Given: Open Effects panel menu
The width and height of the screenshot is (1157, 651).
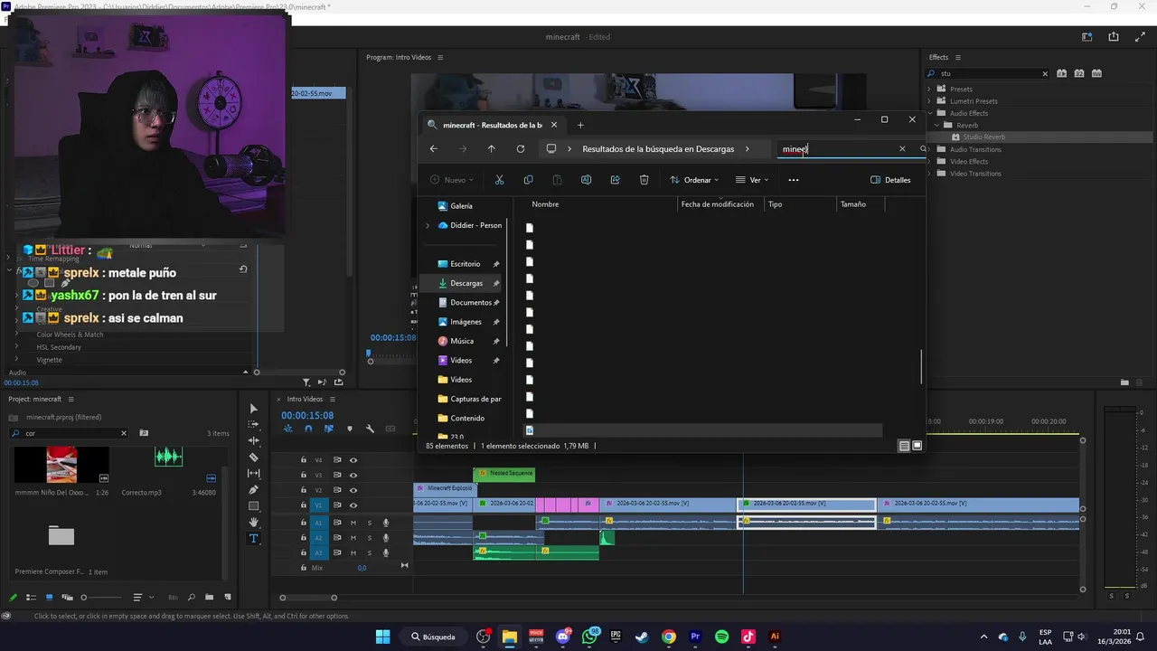Looking at the screenshot, I should coord(958,57).
